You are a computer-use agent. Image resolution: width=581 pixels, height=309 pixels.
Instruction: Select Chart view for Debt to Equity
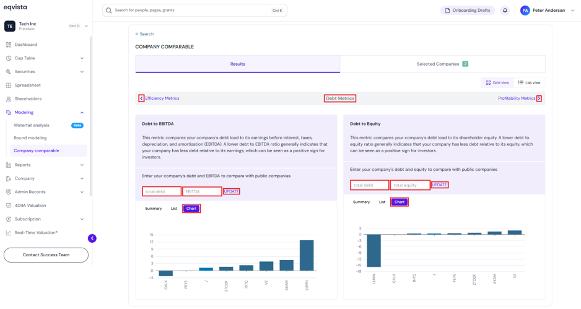pos(400,202)
